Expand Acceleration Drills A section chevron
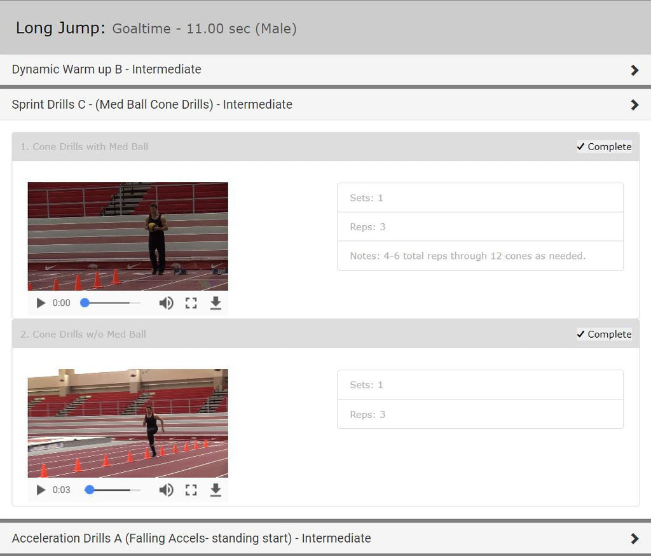 [634, 539]
